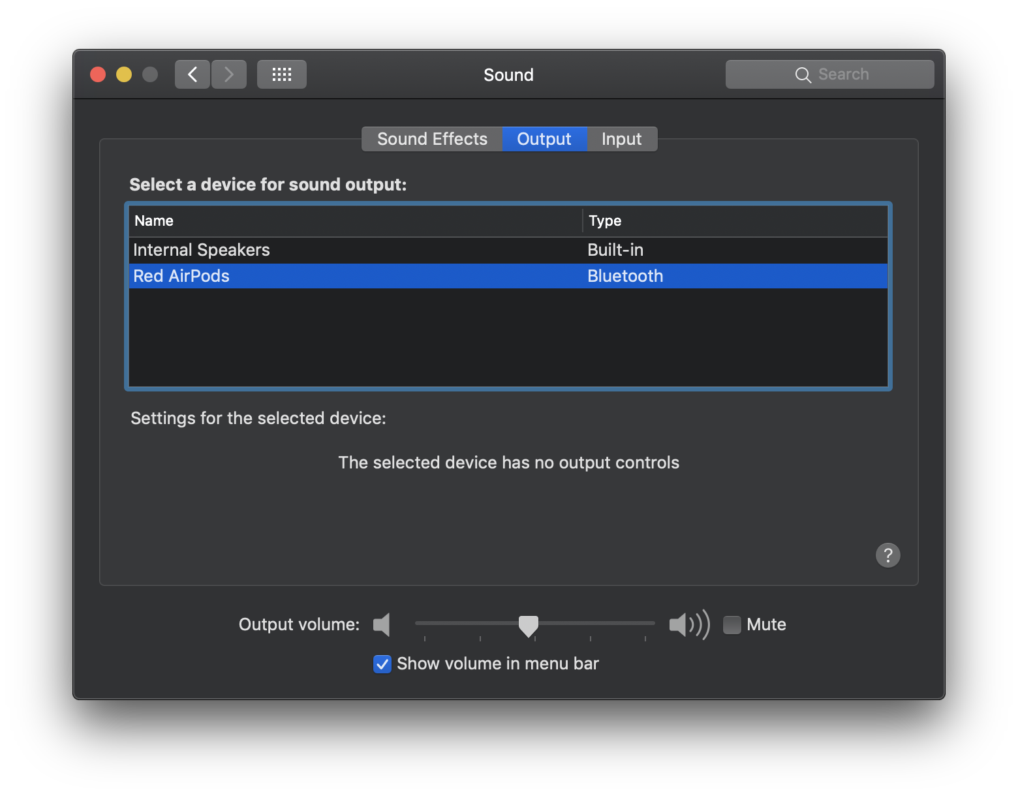Viewport: 1018px width, 796px height.
Task: Open help with the question mark button
Action: coord(887,555)
